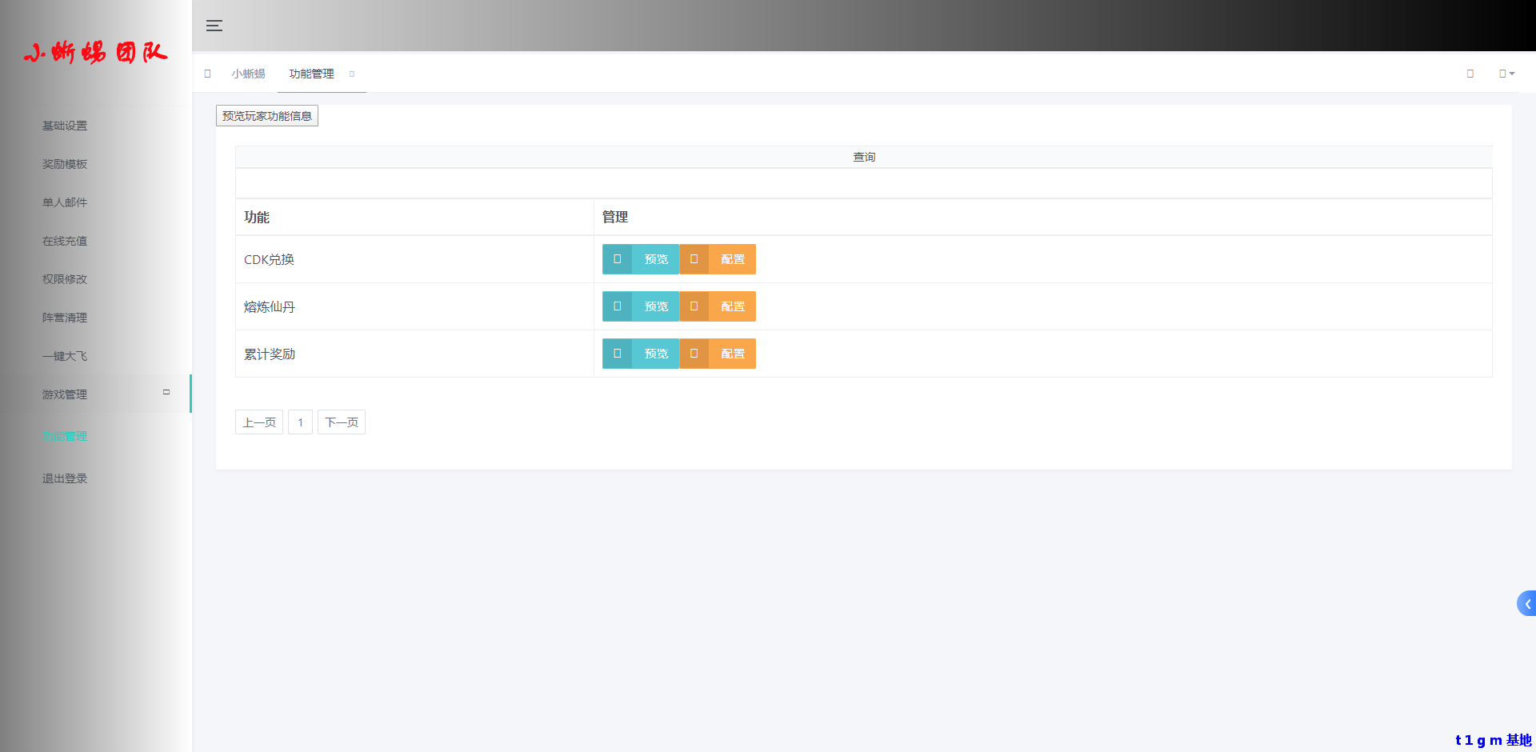Click the preview icon in CDK兑换 row
The width and height of the screenshot is (1536, 752).
(617, 259)
